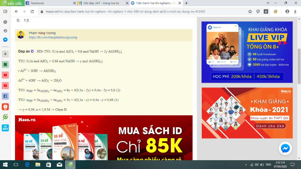The height and width of the screenshot is (169, 301).
Task: Close the Tiến hành hai thí nghiệm tab
Action: coord(180,3)
